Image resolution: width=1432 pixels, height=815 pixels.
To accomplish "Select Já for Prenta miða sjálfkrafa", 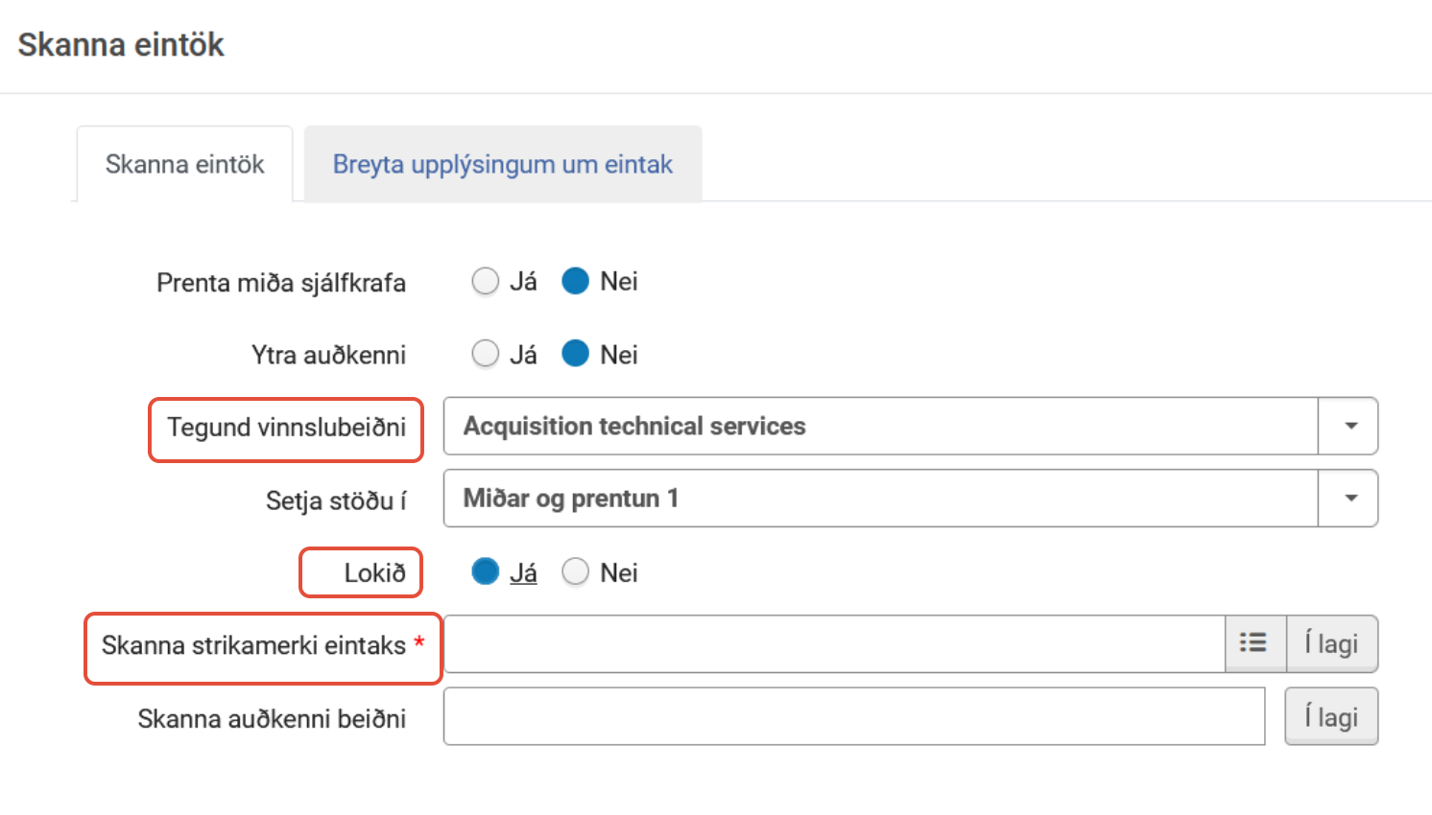I will (486, 281).
